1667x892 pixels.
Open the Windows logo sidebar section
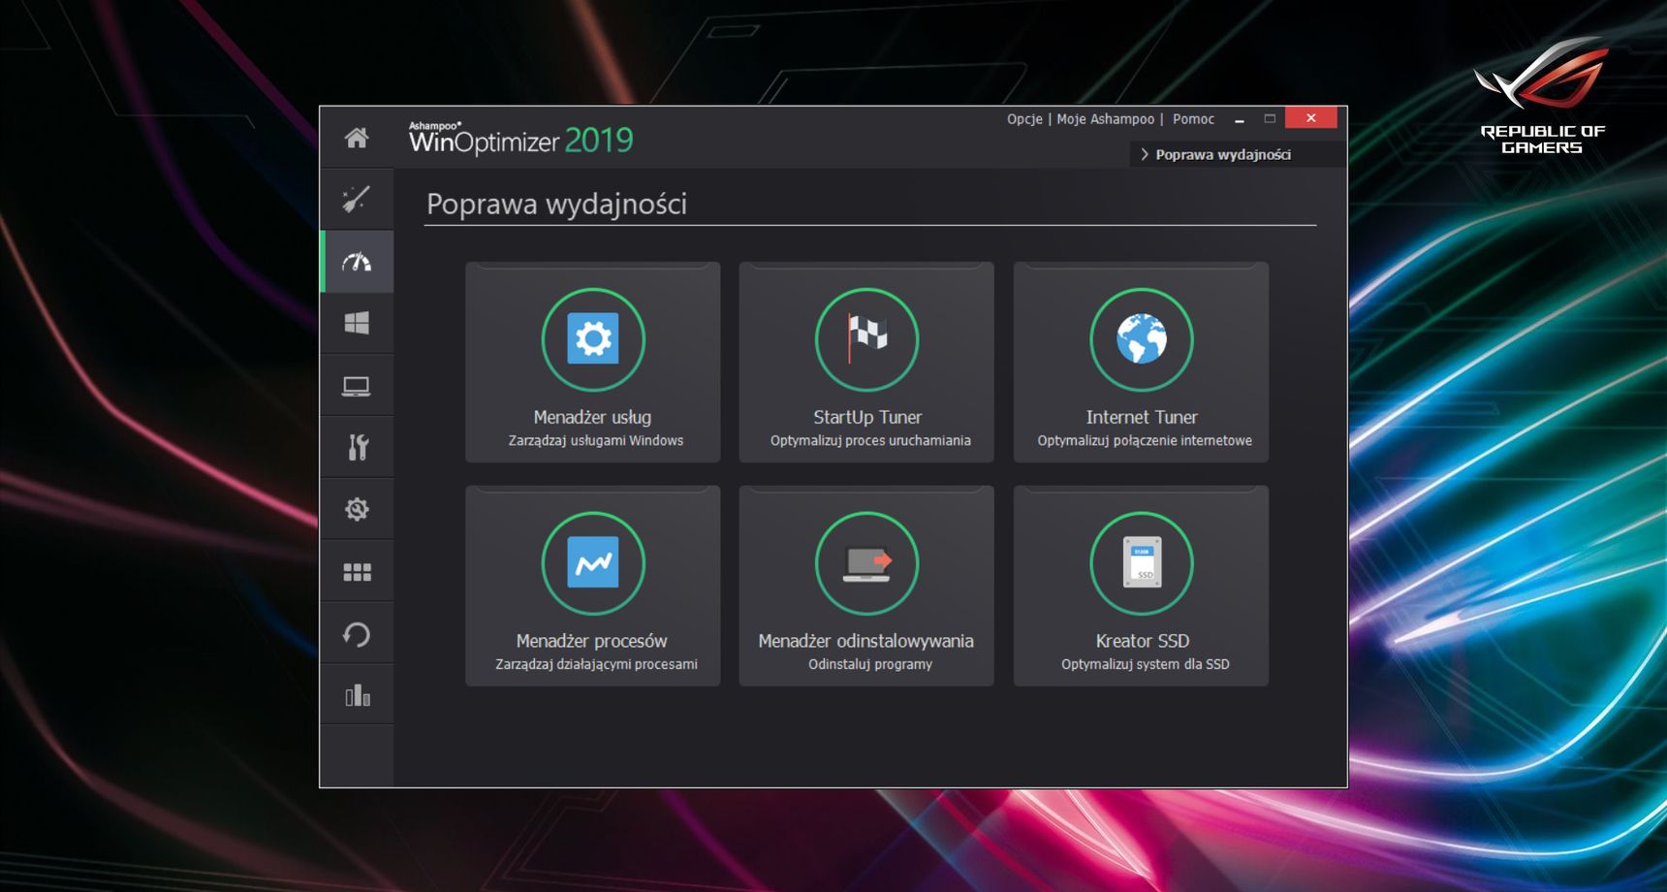click(x=357, y=323)
